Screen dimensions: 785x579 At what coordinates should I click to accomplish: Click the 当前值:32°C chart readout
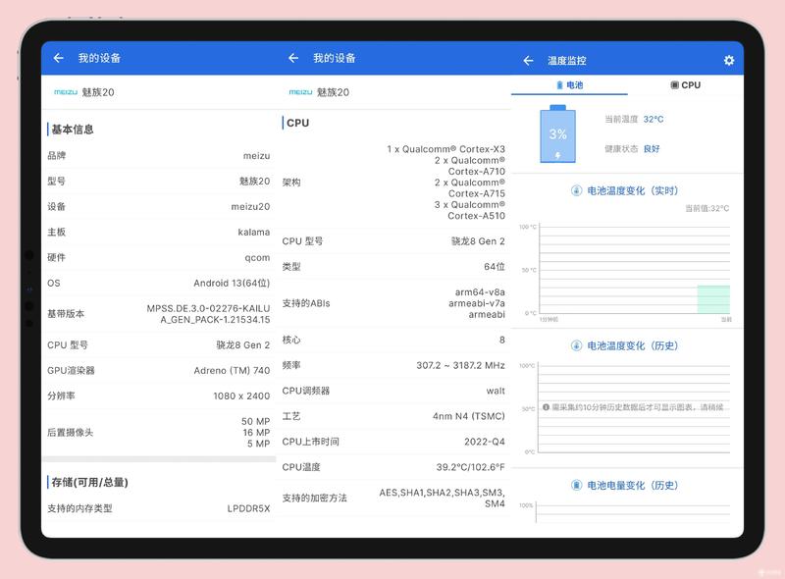point(706,208)
